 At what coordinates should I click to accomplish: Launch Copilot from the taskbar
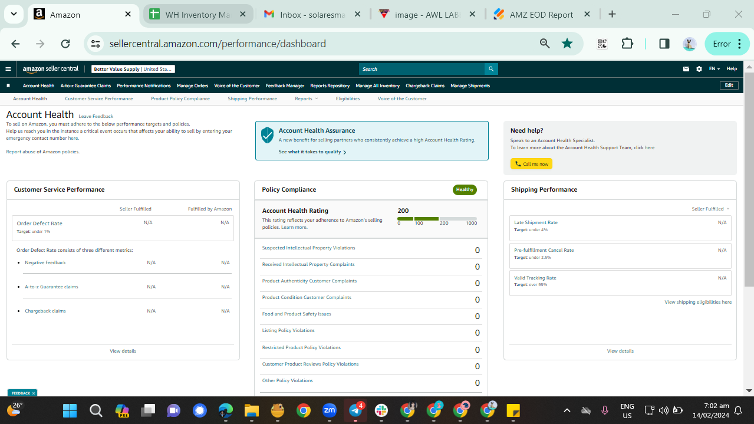point(122,410)
